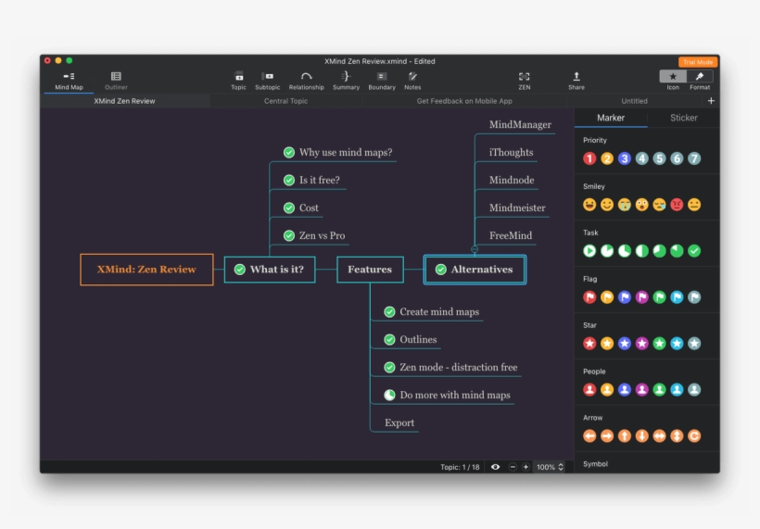Apply Priority 2 orange marker
Screen dimensions: 760x529
click(607, 158)
